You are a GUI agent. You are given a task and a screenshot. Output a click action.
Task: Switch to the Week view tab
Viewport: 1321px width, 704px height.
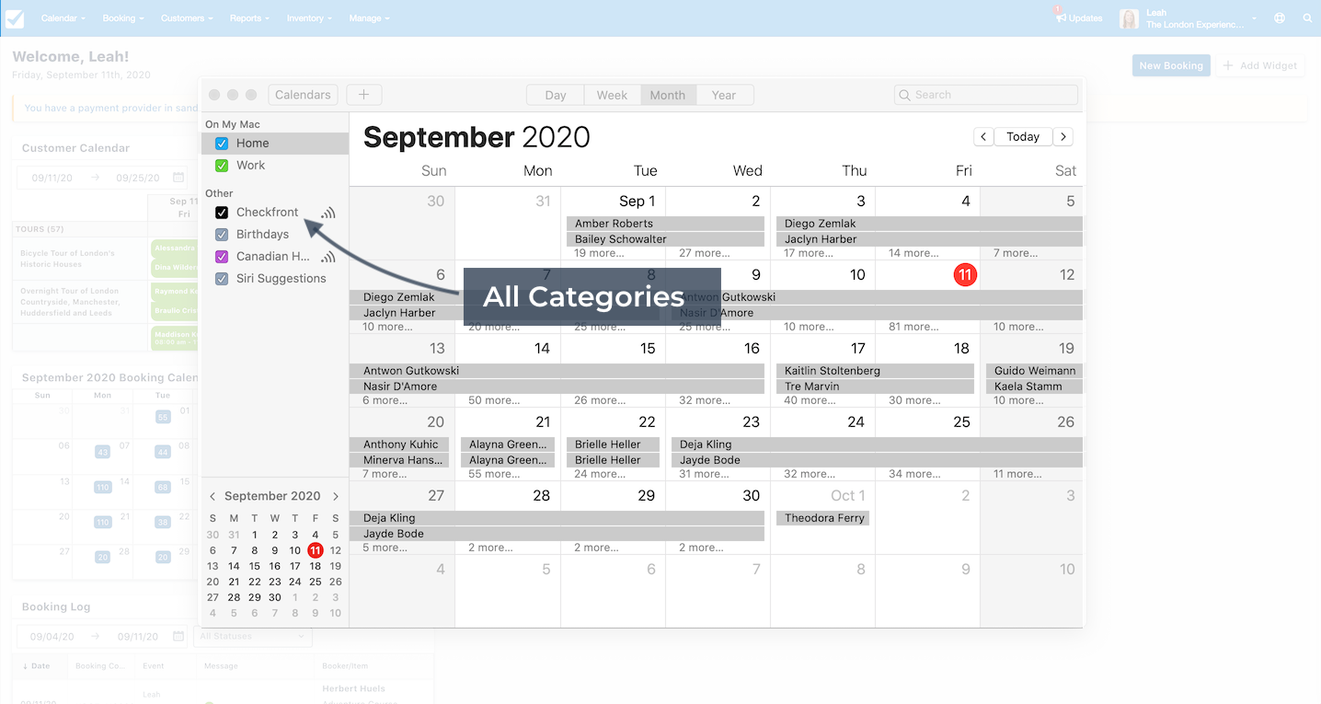[612, 95]
